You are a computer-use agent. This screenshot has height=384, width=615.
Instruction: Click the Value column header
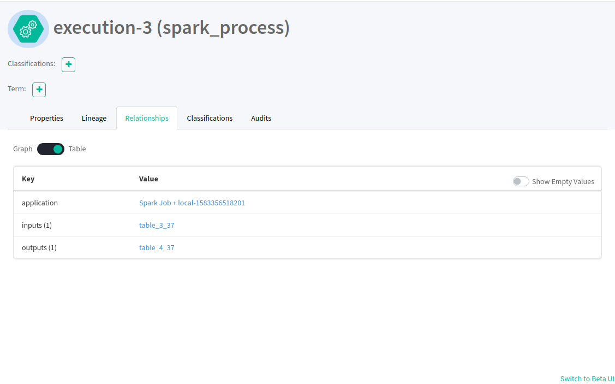click(x=148, y=179)
